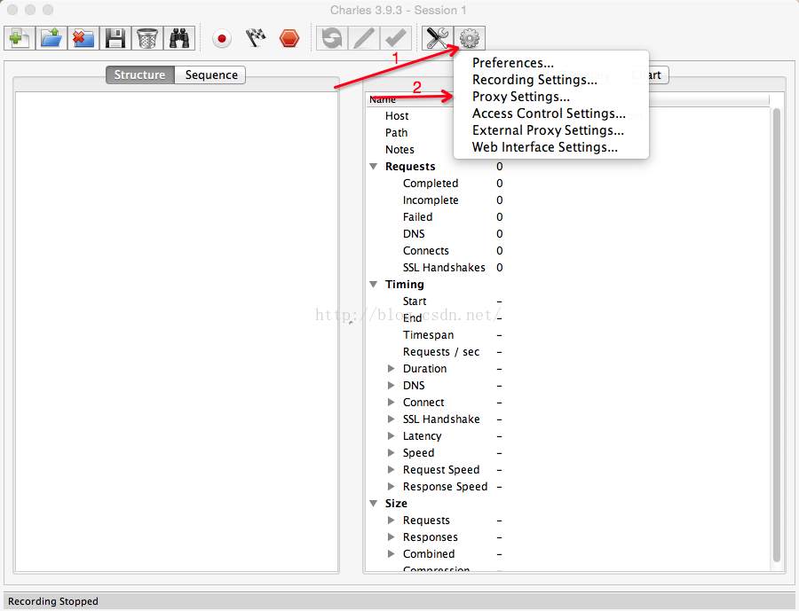Screen dimensions: 799x611
Task: Expand the SSL Handshake row triangle
Action: (x=391, y=419)
